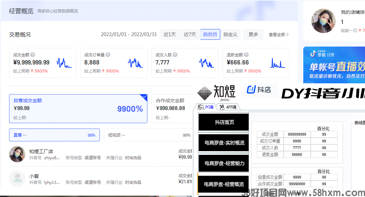Click the 小爱 account name
The image size is (365, 197).
pyautogui.click(x=34, y=176)
